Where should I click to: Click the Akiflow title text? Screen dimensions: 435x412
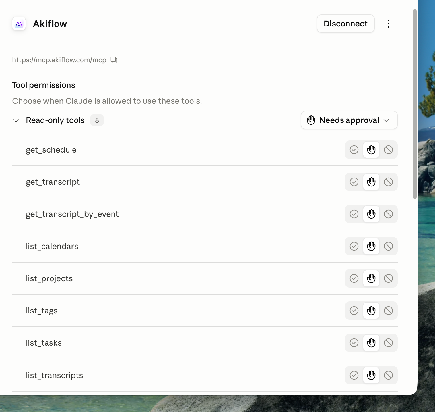[50, 24]
